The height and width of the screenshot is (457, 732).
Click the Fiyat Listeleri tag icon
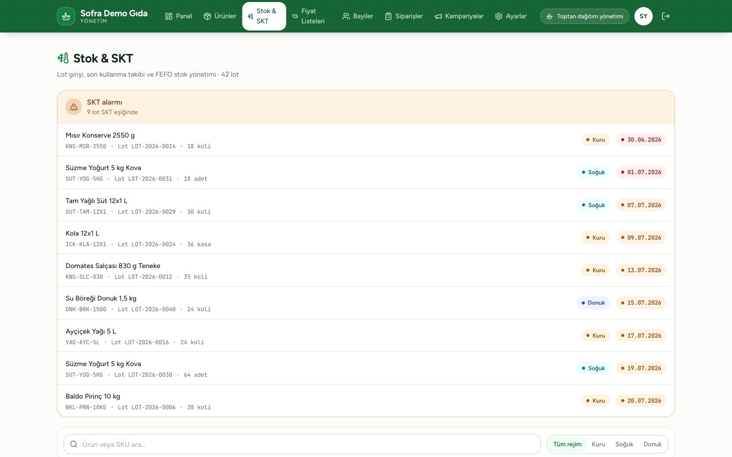295,16
